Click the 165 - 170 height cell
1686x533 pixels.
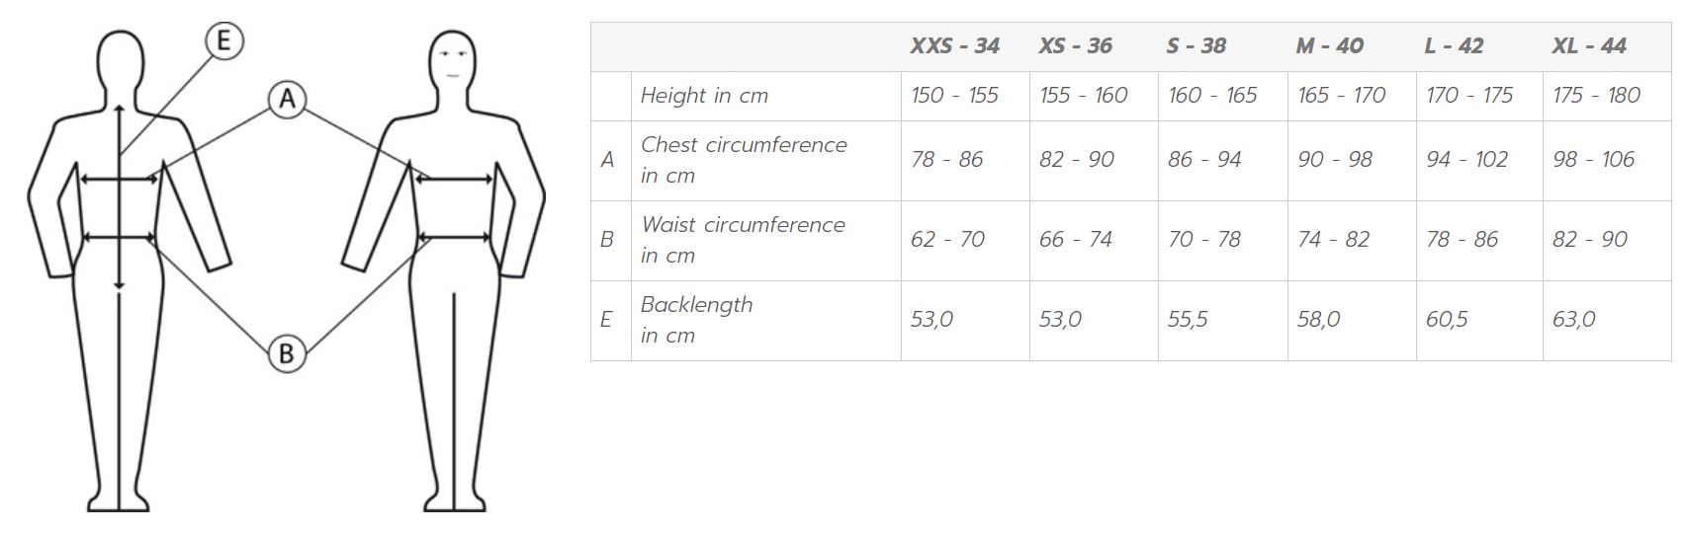click(x=1341, y=96)
